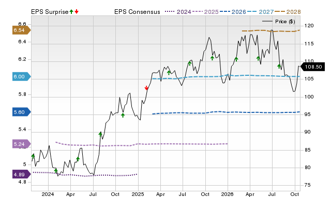Image resolution: width=331 pixels, height=197 pixels.
Task: Click the 5.8 EPS axis label
Action: [22, 94]
